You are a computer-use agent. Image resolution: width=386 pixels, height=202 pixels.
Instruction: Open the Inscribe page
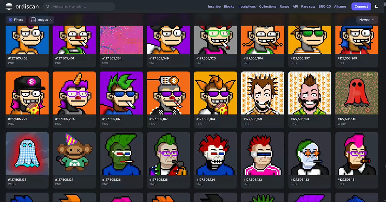pos(214,6)
